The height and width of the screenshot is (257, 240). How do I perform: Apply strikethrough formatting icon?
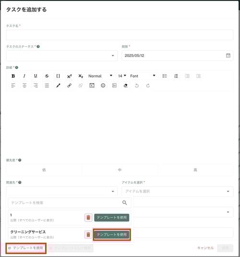(47, 76)
